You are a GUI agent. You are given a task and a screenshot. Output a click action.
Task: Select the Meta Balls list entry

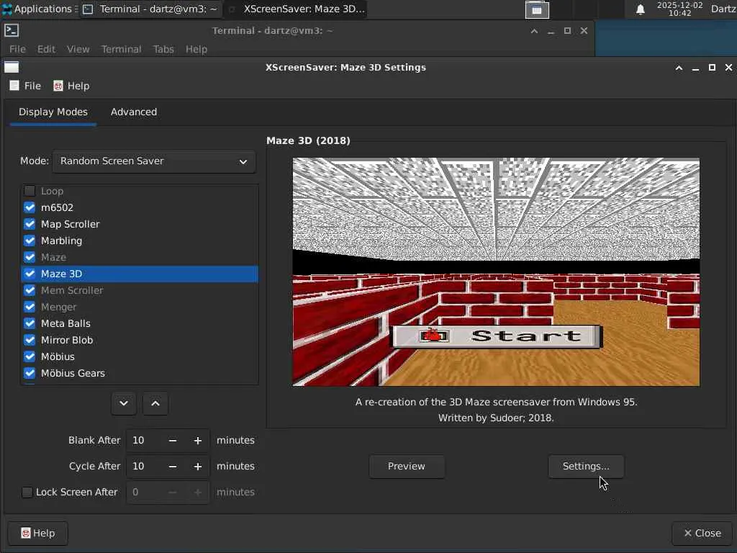[x=140, y=323]
